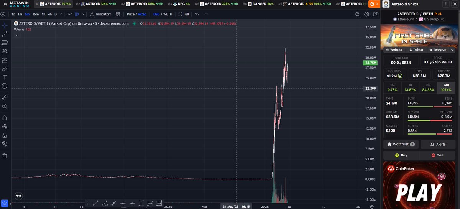Image resolution: width=460 pixels, height=209 pixels.
Task: Select the 1m timeframe
Action: click(20, 14)
